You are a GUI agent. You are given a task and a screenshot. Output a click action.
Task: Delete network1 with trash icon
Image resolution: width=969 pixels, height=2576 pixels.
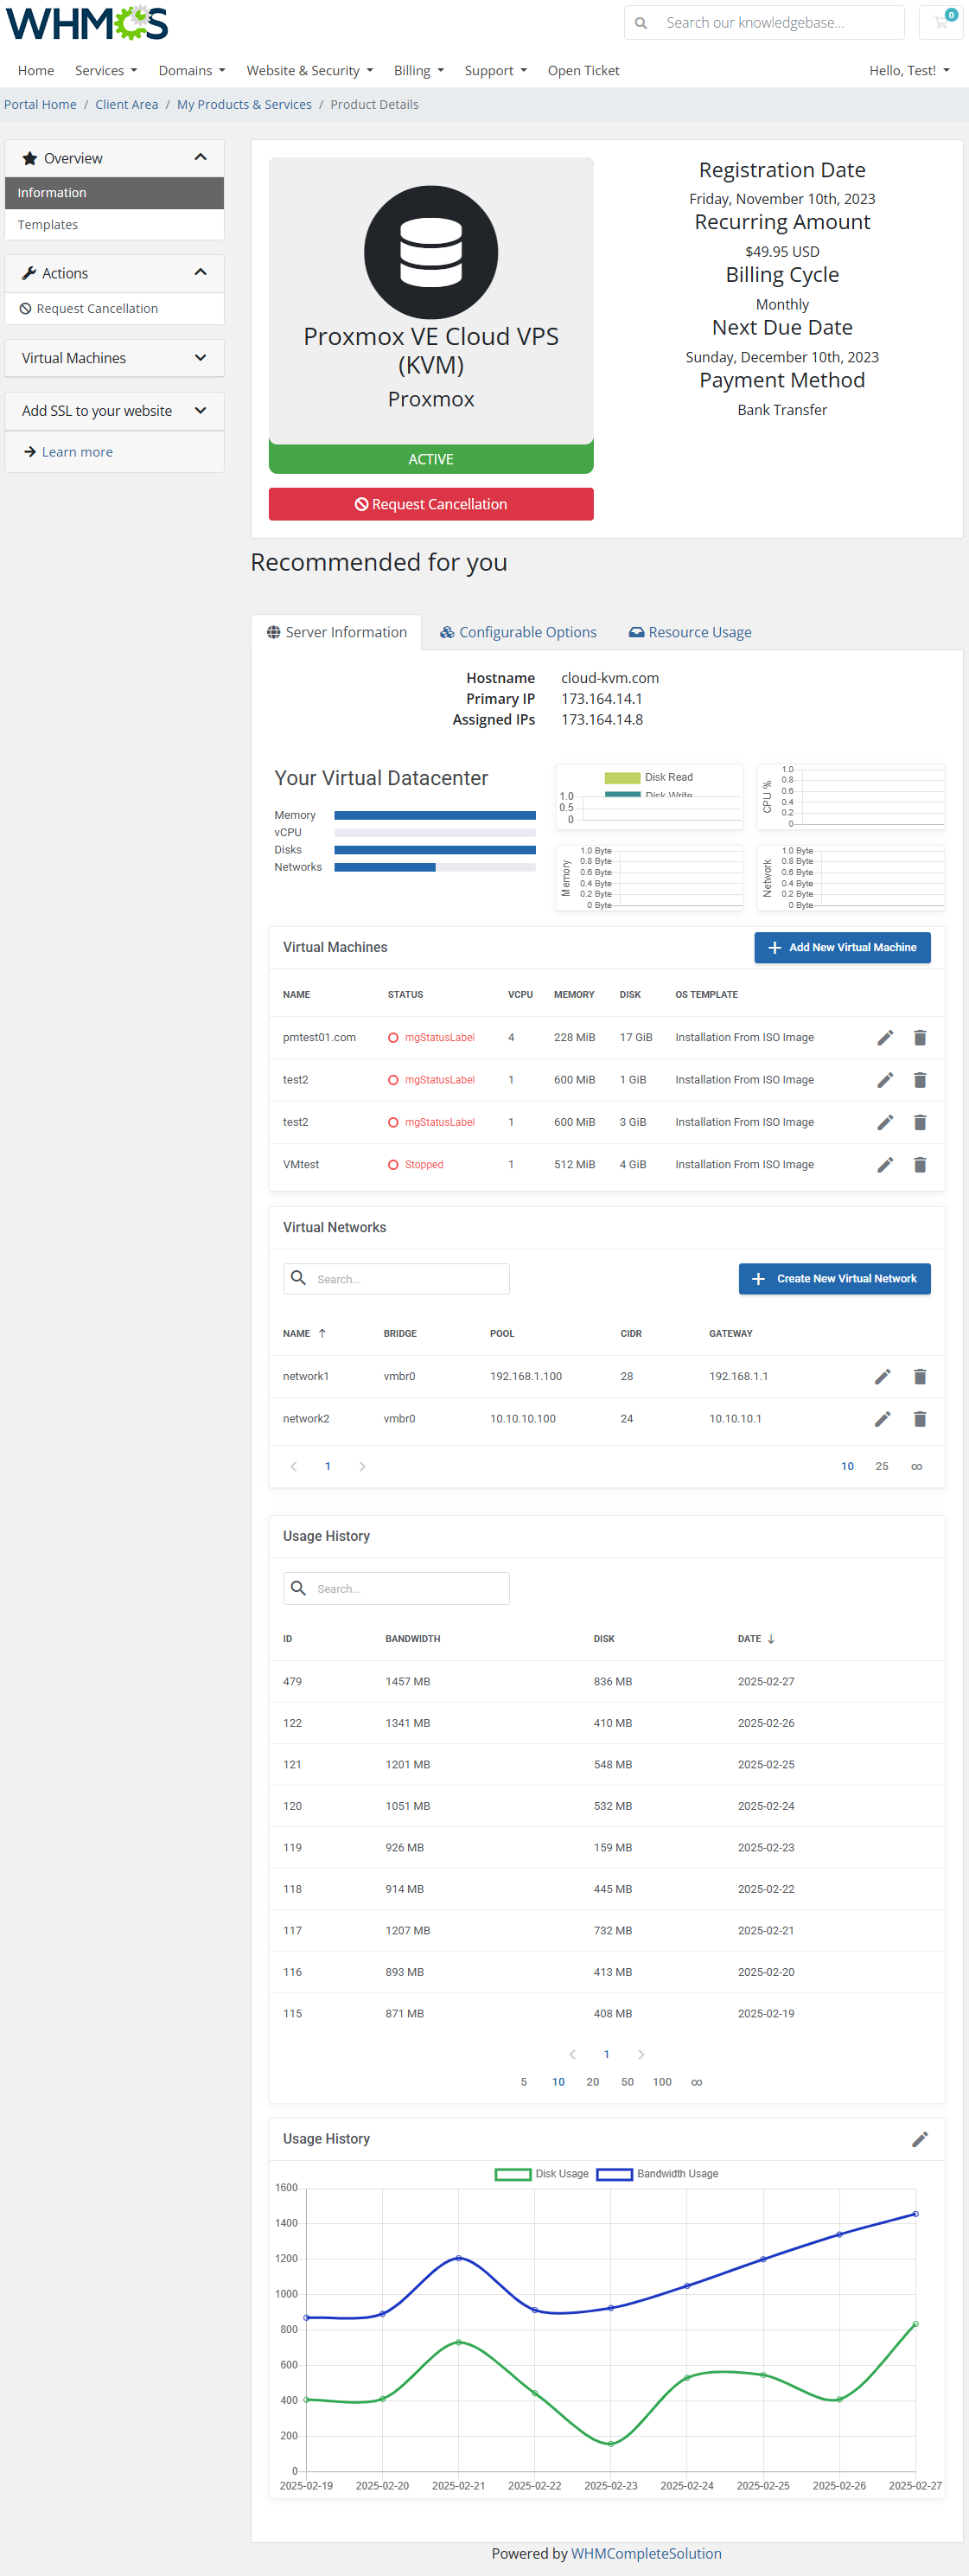point(920,1377)
